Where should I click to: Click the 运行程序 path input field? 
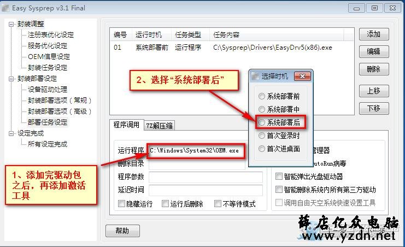click(196, 151)
